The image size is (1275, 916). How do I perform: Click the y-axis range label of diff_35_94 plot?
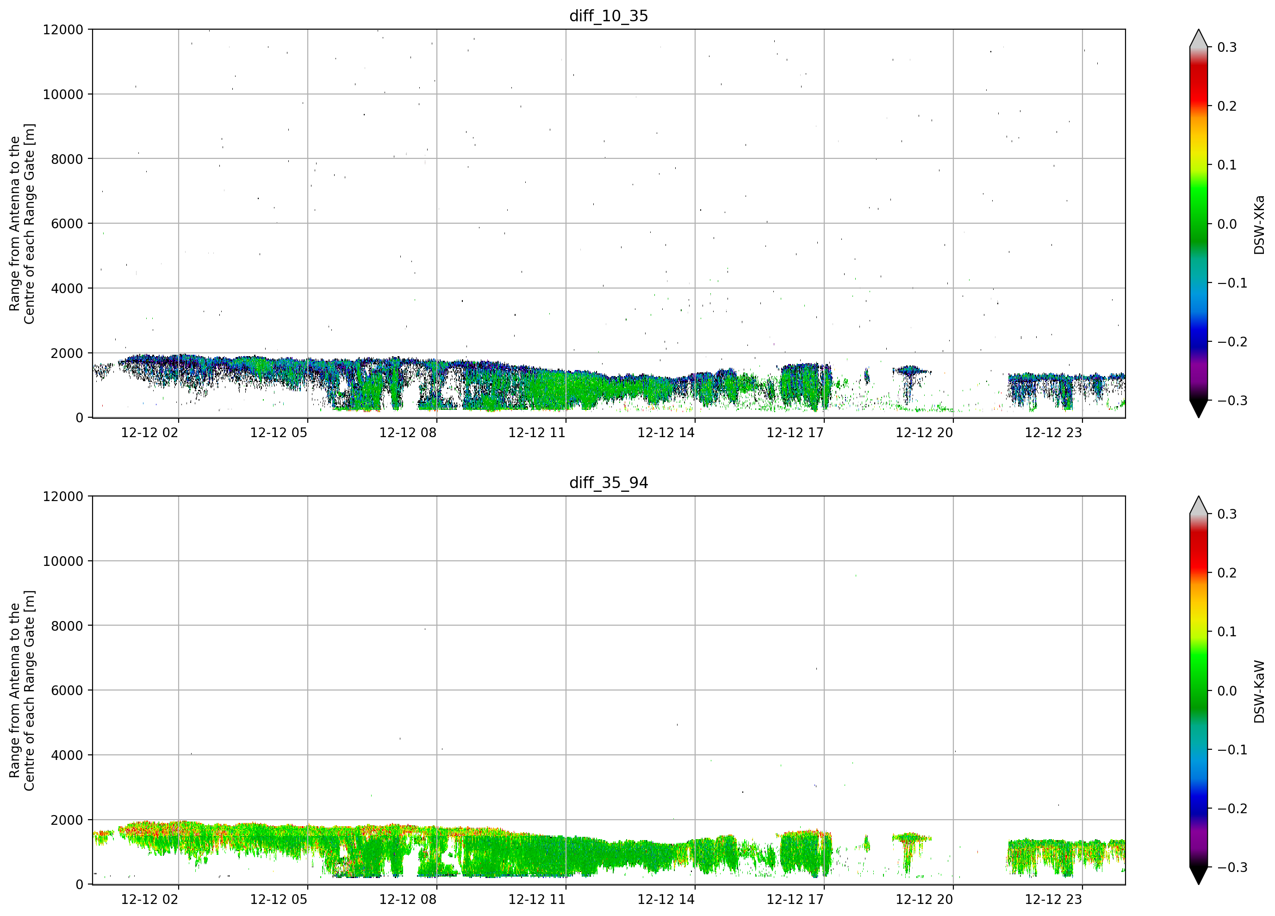(22, 690)
